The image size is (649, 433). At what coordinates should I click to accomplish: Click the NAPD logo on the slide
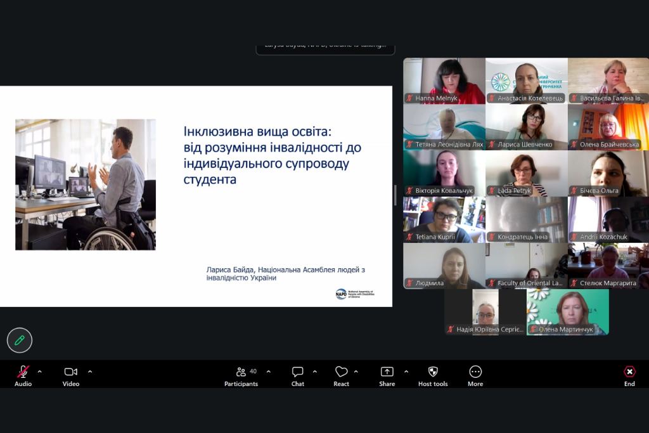tap(355, 294)
